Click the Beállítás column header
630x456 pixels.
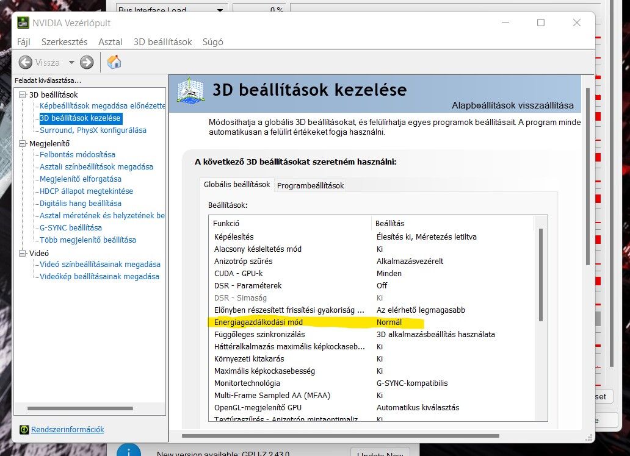(452, 223)
